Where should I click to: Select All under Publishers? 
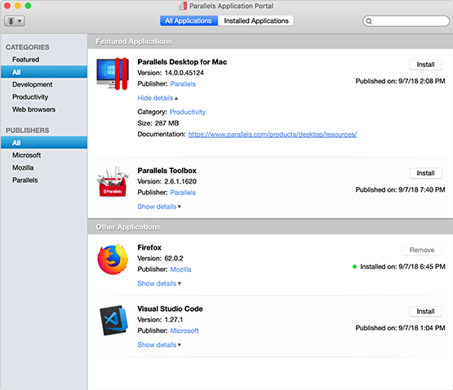43,143
